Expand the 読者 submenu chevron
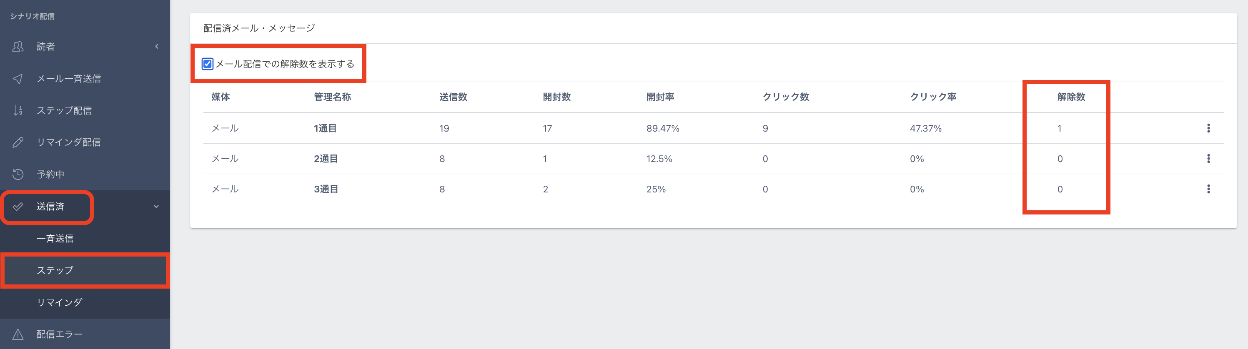 point(156,47)
